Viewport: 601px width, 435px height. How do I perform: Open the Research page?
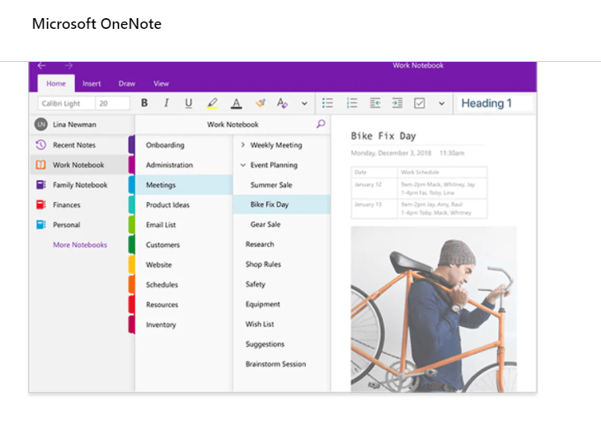[x=281, y=244]
